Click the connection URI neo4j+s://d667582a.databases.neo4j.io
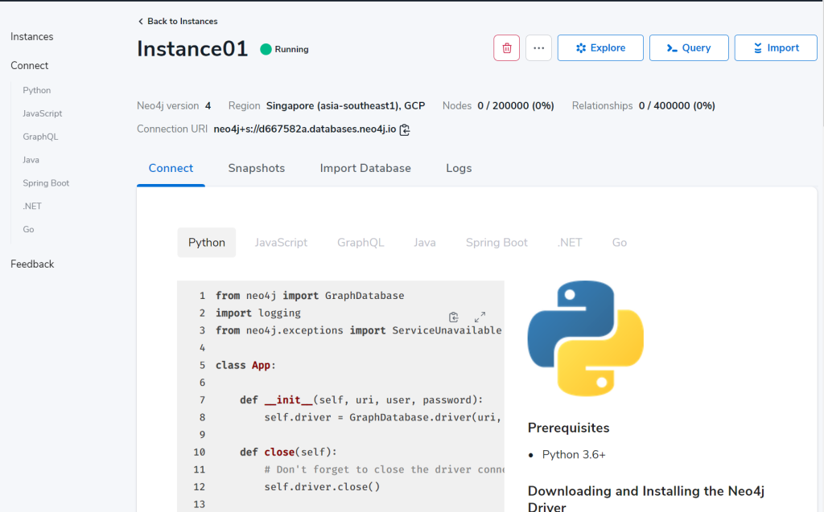The width and height of the screenshot is (824, 512). click(x=305, y=129)
